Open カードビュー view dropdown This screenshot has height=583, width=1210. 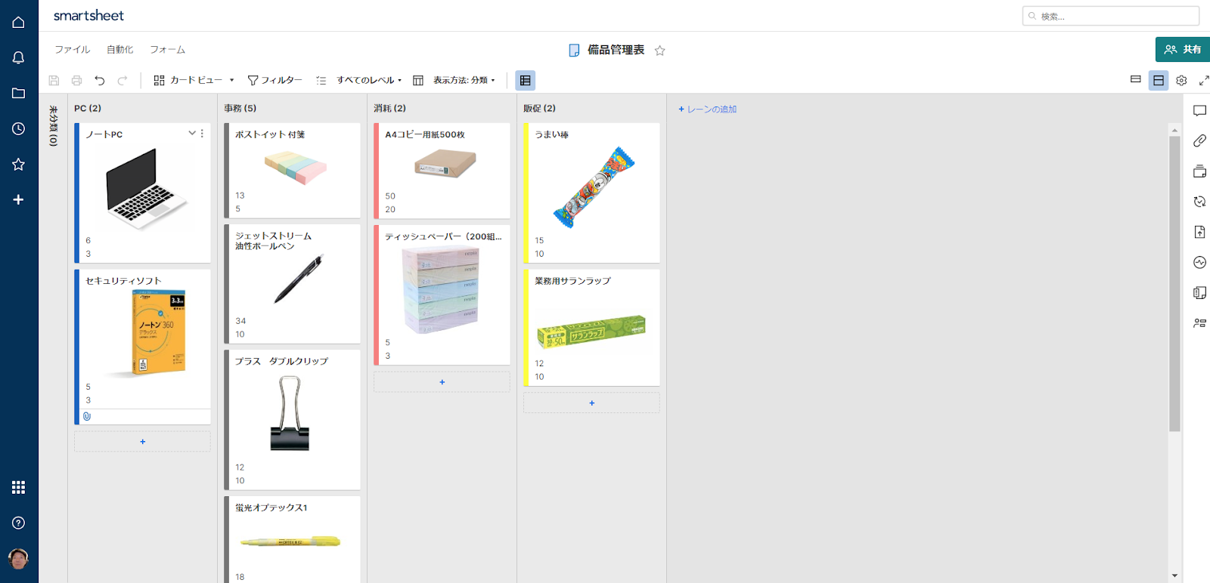194,80
